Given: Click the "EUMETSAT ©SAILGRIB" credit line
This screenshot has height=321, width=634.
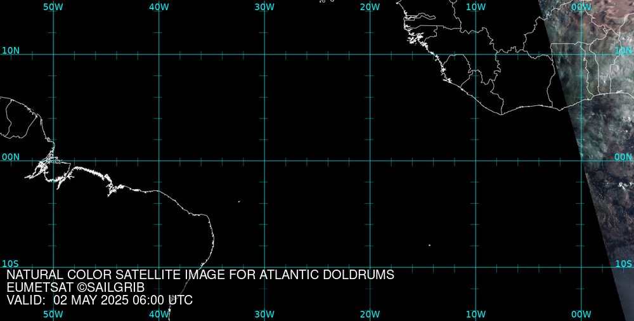Looking at the screenshot, I should click(x=75, y=287).
